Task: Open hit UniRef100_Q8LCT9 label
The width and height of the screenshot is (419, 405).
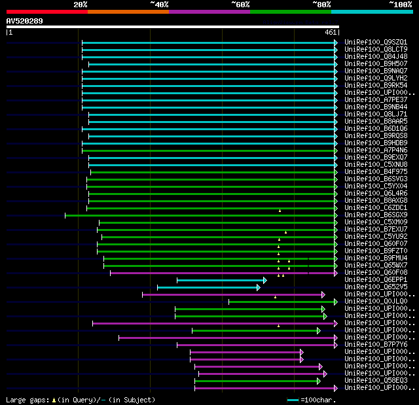Action: click(x=376, y=49)
